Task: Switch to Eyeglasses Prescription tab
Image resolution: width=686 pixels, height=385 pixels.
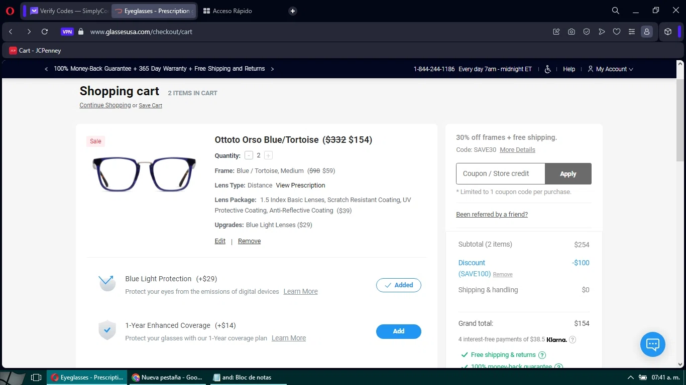Action: (x=153, y=11)
